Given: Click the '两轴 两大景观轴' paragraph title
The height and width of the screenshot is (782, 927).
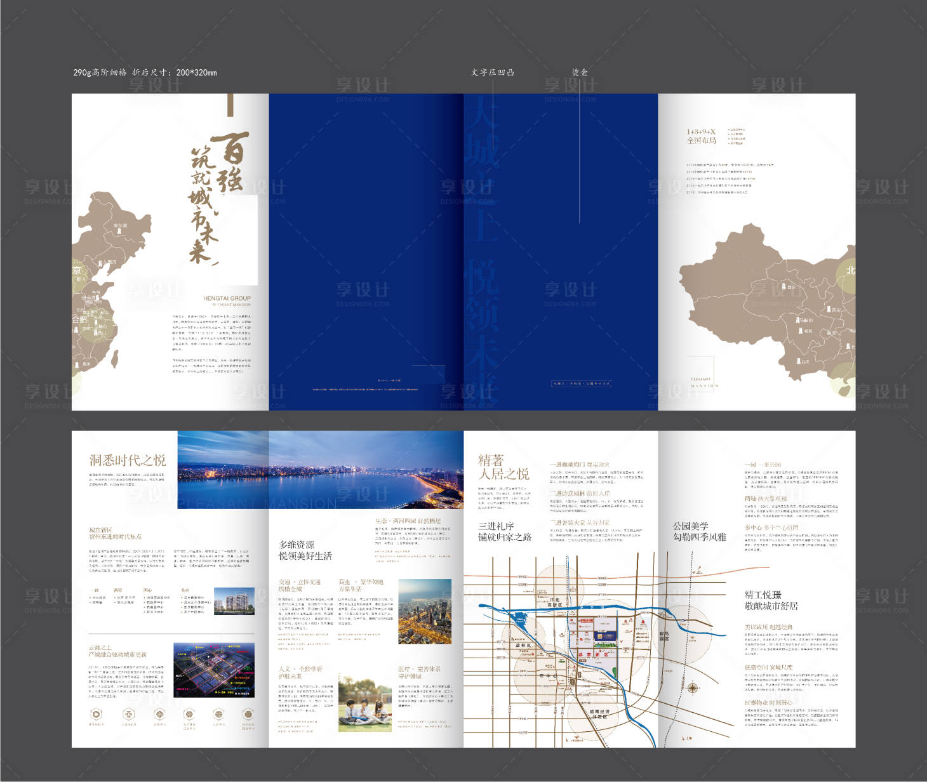Looking at the screenshot, I should [766, 499].
